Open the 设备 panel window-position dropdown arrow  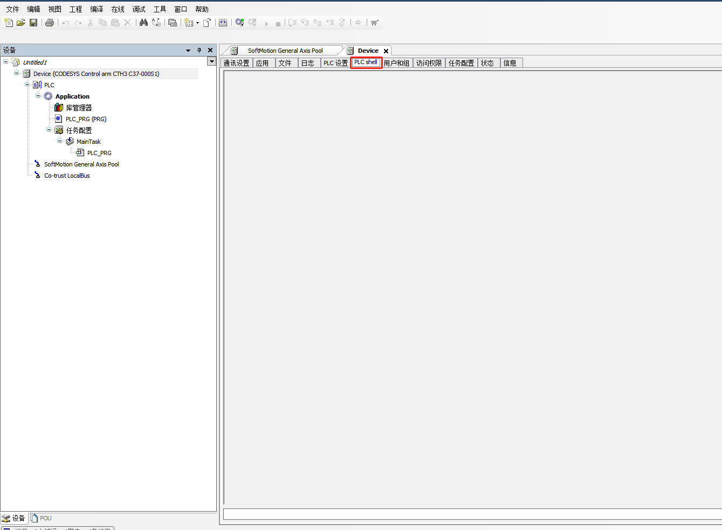coord(188,50)
